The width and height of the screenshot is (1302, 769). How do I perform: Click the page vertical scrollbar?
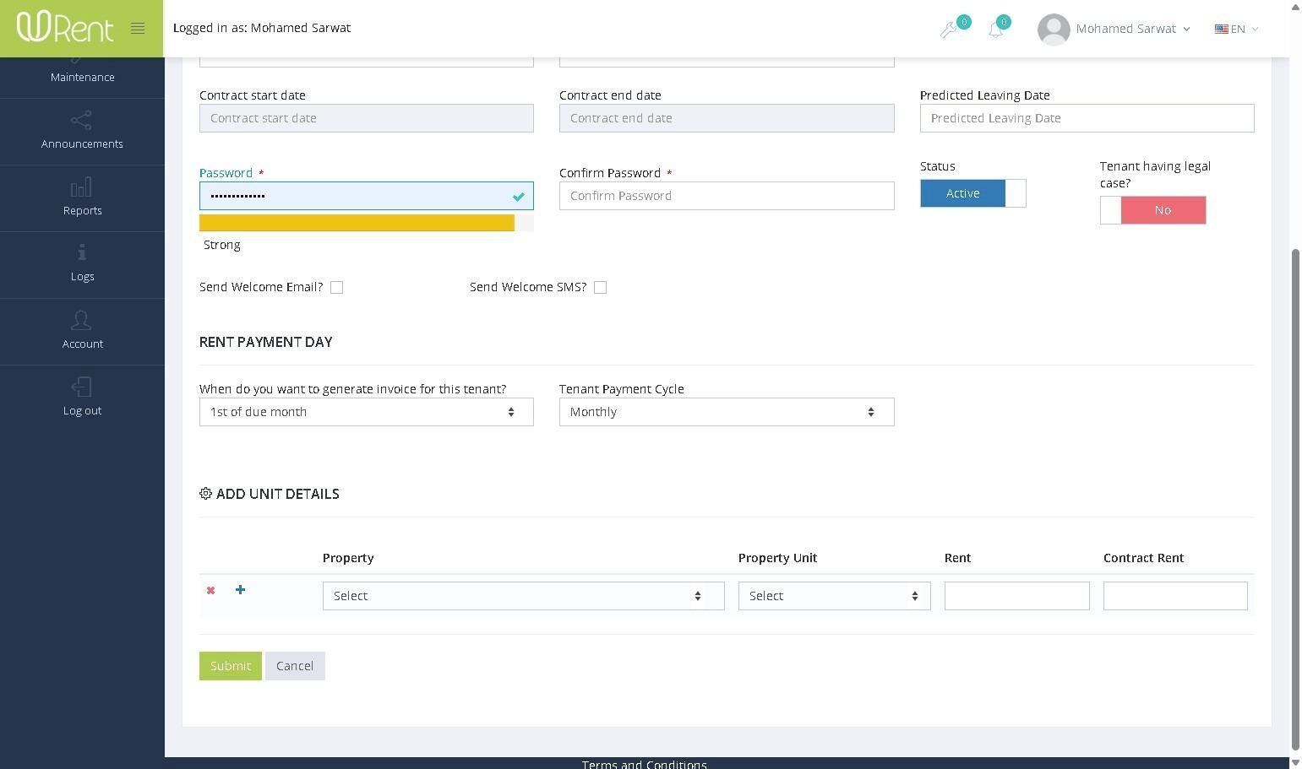pyautogui.click(x=1295, y=498)
